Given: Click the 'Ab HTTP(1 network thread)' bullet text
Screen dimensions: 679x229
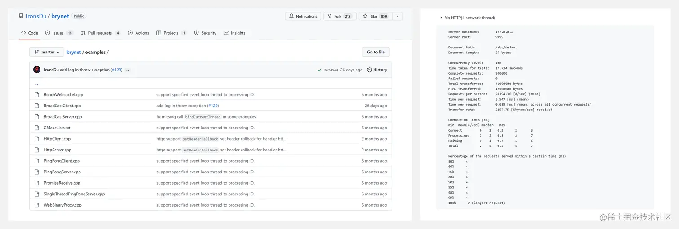Looking at the screenshot, I should 470,18.
